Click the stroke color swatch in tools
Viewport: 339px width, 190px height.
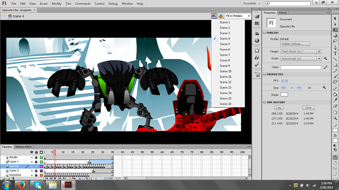click(x=335, y=130)
